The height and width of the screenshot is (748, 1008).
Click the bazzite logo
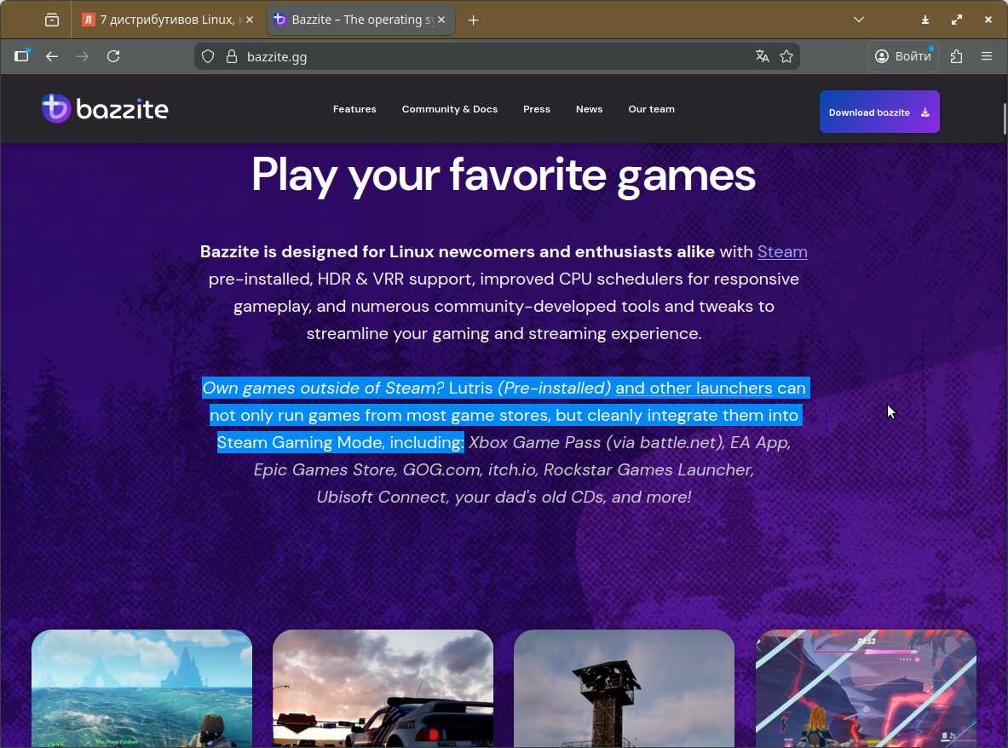[105, 108]
